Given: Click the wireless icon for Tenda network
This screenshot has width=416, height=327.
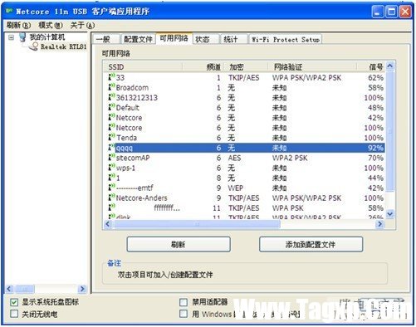Looking at the screenshot, I should [x=111, y=137].
